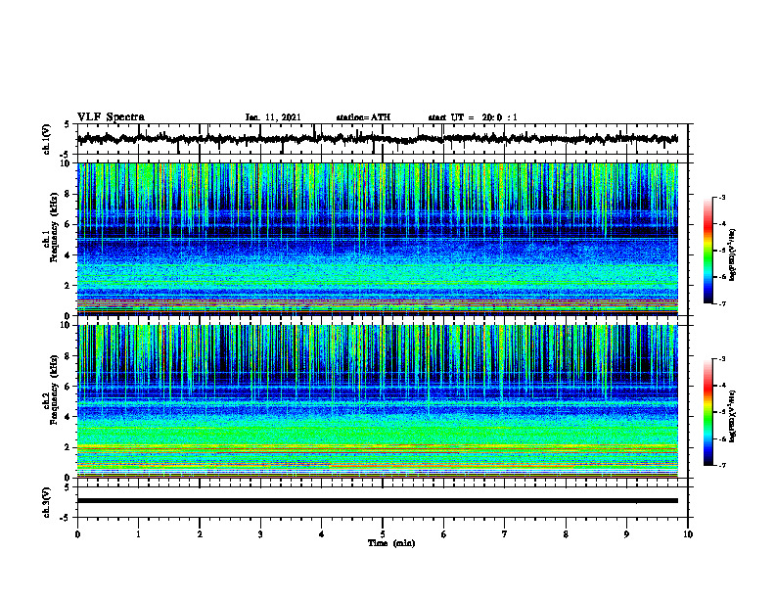Click the ch.1 voltage waveform trace
Viewport: 775px width, 599px height.
click(378, 139)
